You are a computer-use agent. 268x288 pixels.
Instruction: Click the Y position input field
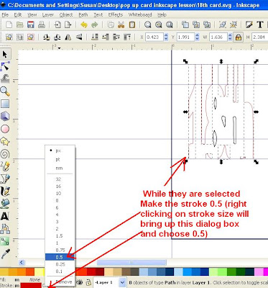tap(186, 37)
